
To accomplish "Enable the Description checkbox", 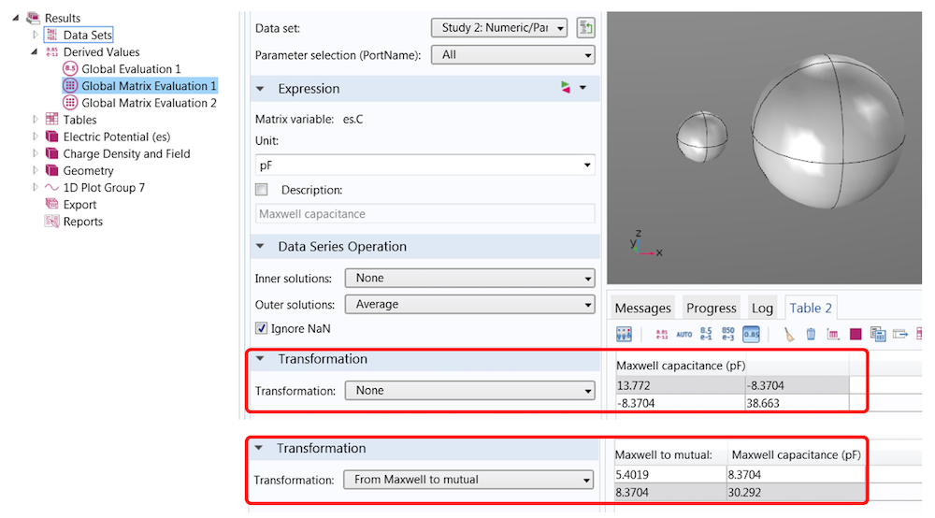I will pyautogui.click(x=261, y=190).
